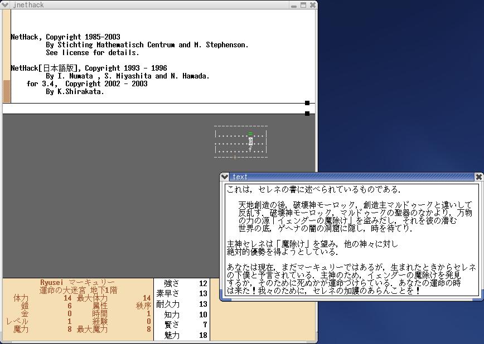The width and height of the screenshot is (484, 344).
Task: Click the 知力 intelligence attribute row
Action: pos(182,314)
